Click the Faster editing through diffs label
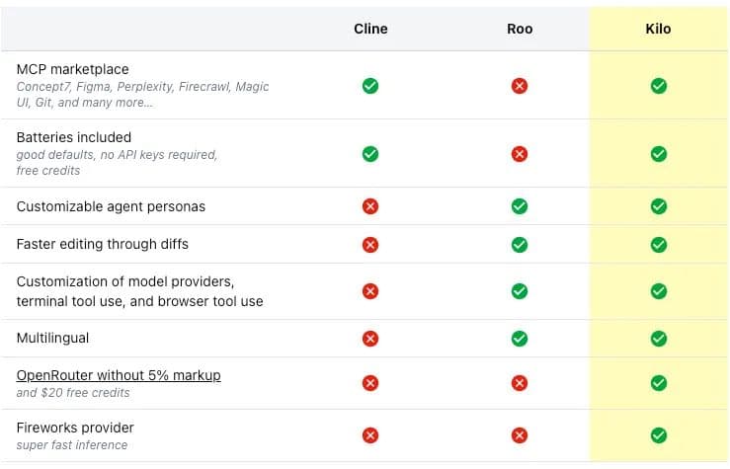 pos(102,244)
